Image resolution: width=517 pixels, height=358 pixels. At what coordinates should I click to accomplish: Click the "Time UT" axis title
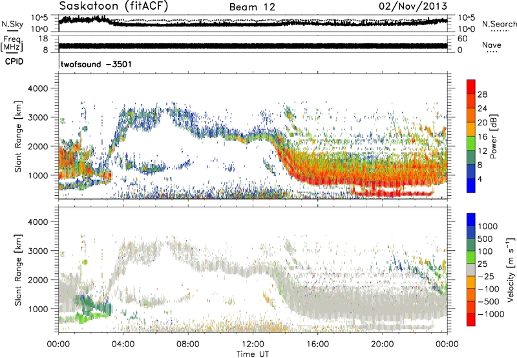(253, 353)
